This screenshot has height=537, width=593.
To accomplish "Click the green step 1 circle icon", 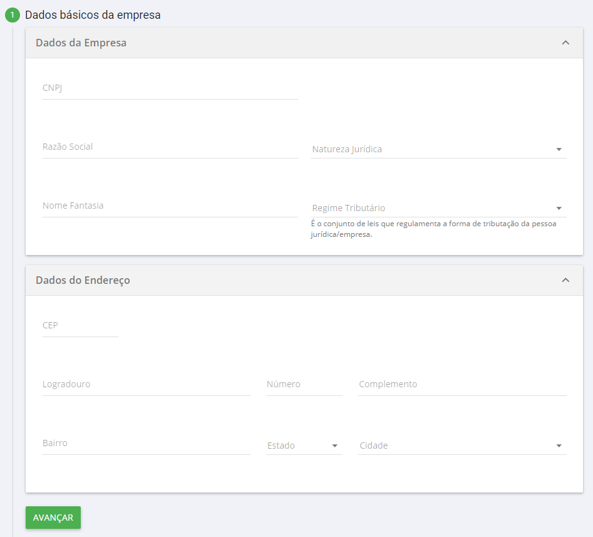I will pos(12,15).
